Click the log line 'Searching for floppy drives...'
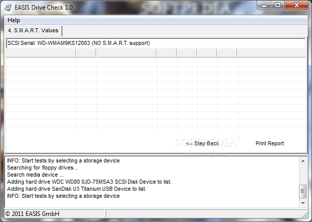312x222 pixels. click(42, 168)
